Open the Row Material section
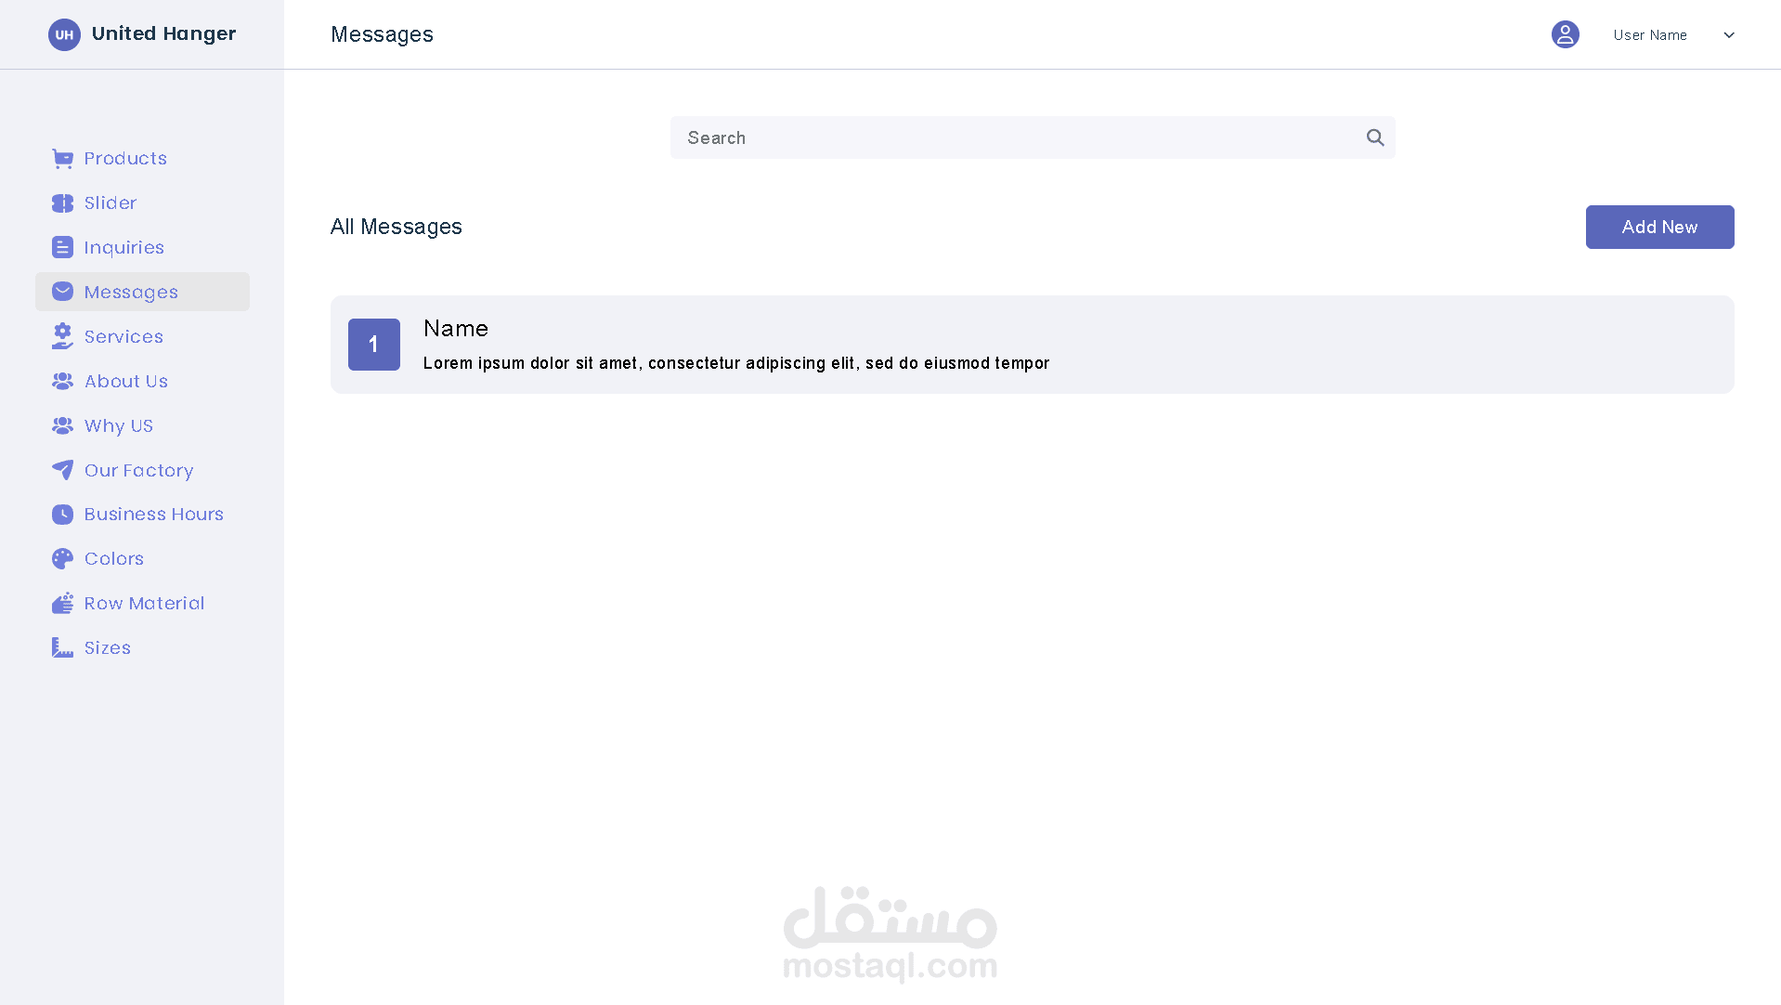 click(x=143, y=604)
